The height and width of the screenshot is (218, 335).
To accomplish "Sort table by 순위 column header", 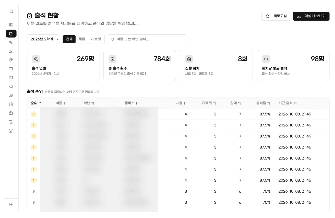I will pos(36,103).
